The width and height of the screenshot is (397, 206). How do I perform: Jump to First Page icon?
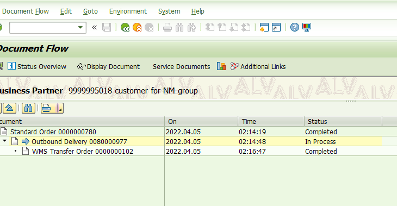pyautogui.click(x=209, y=27)
